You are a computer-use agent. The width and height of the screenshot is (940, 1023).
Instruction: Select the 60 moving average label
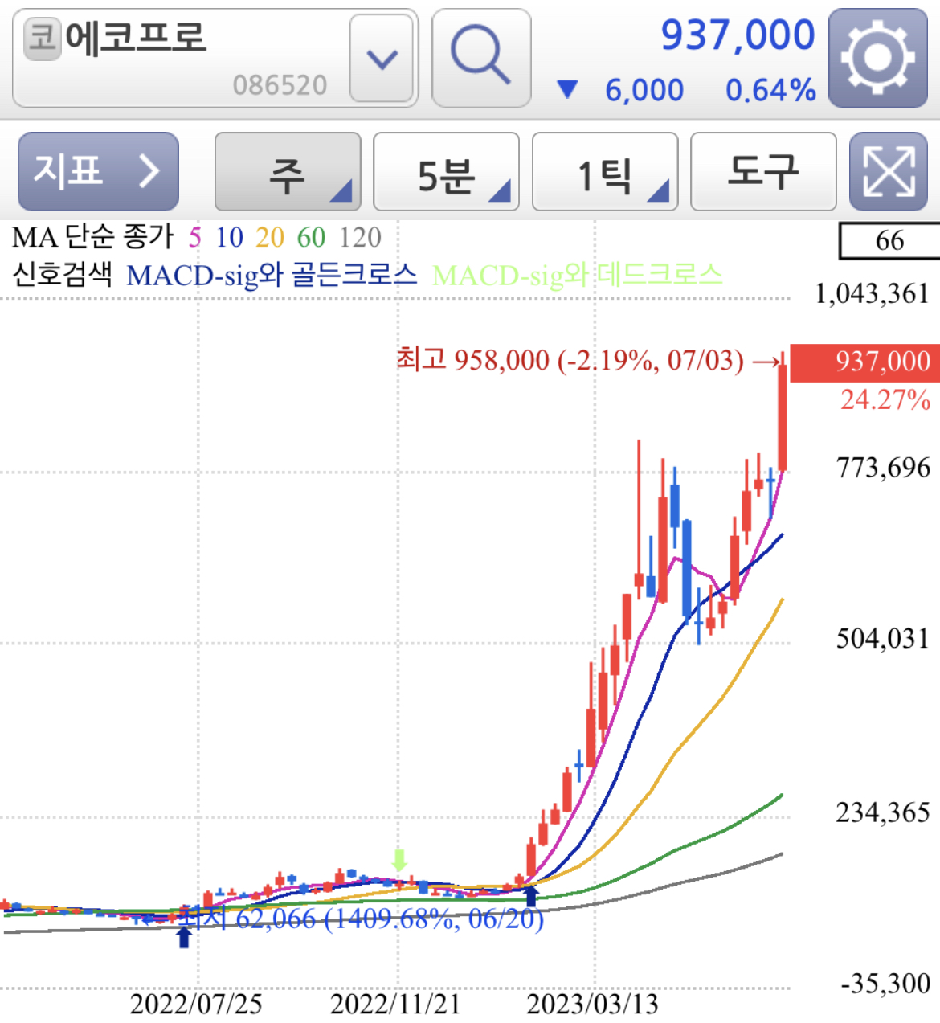click(x=311, y=238)
